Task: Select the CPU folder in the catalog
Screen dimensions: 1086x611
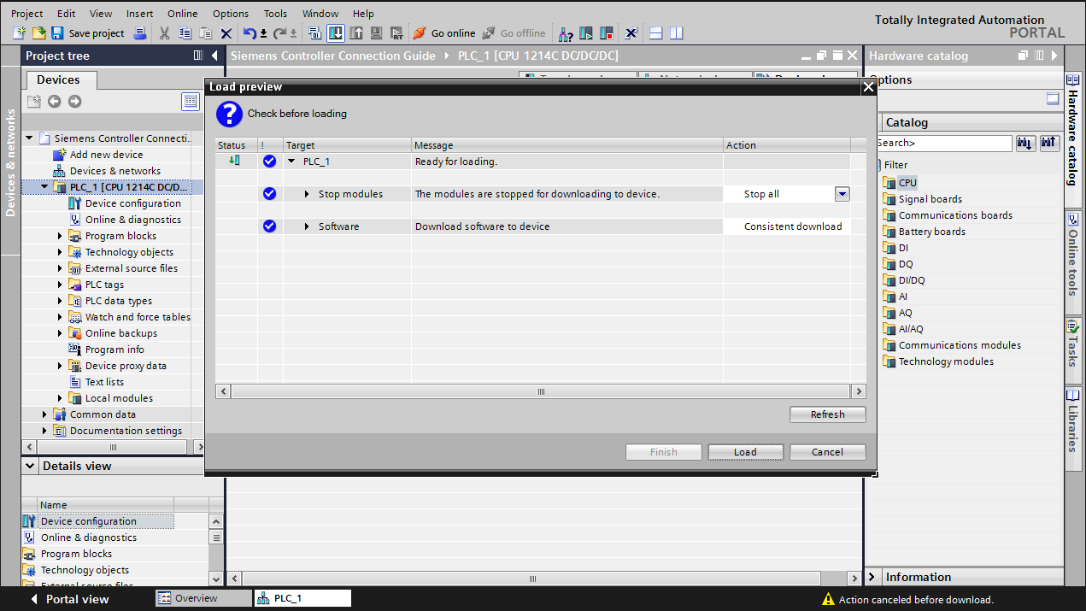Action: click(907, 183)
